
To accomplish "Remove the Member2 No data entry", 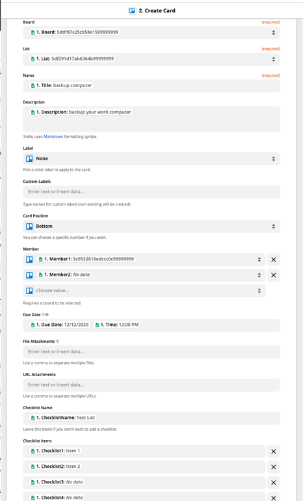I will (273, 275).
